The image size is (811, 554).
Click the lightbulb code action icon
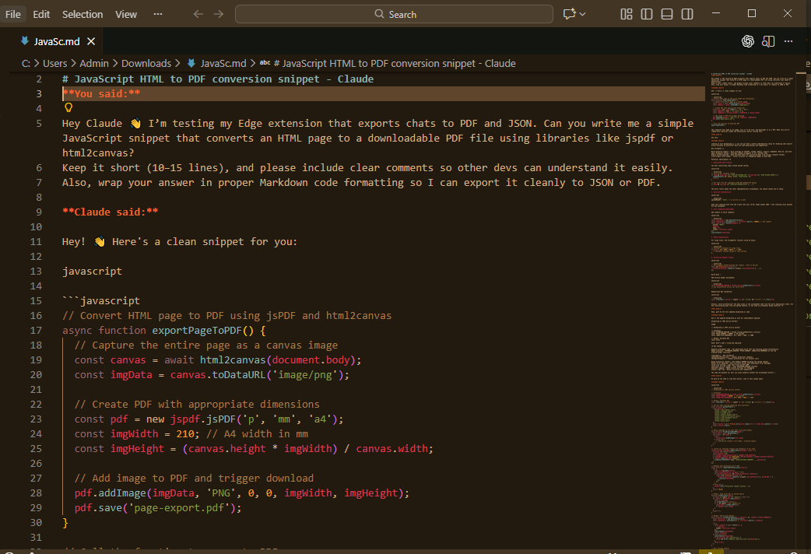68,108
